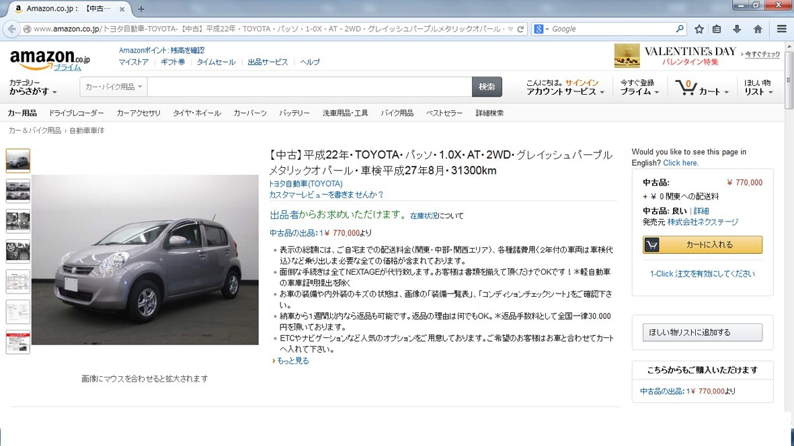Open the 詳細検索 menu item
794x446 pixels.
pos(489,113)
